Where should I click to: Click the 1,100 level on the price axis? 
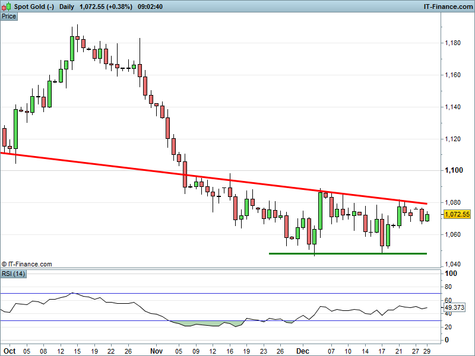tap(454, 171)
